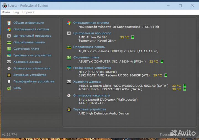Go to Оптические накопители sidebar section

[x=32, y=68]
